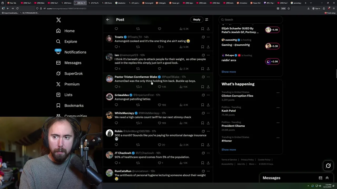Open more options on Robin's reply
This screenshot has height=189, width=337.
click(x=208, y=131)
